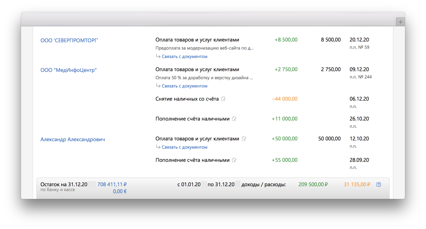Click description Предоплата за модернизацию веб-сайта
The image size is (426, 229).
(x=204, y=48)
